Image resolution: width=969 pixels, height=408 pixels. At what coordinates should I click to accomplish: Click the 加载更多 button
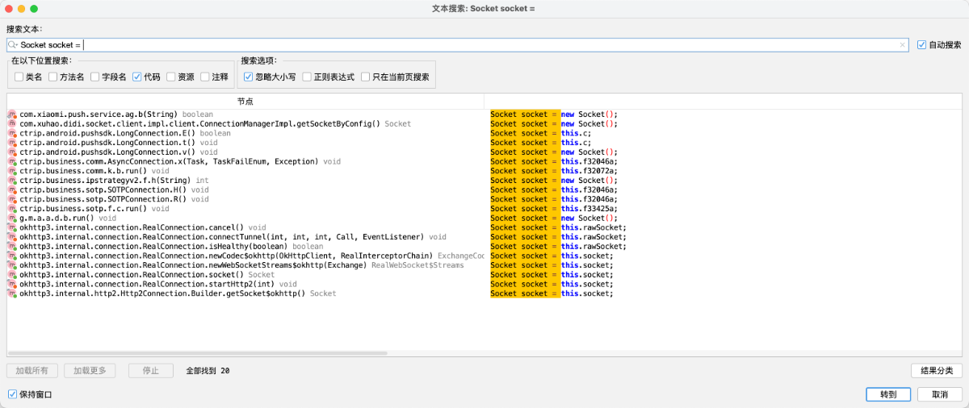coord(90,371)
